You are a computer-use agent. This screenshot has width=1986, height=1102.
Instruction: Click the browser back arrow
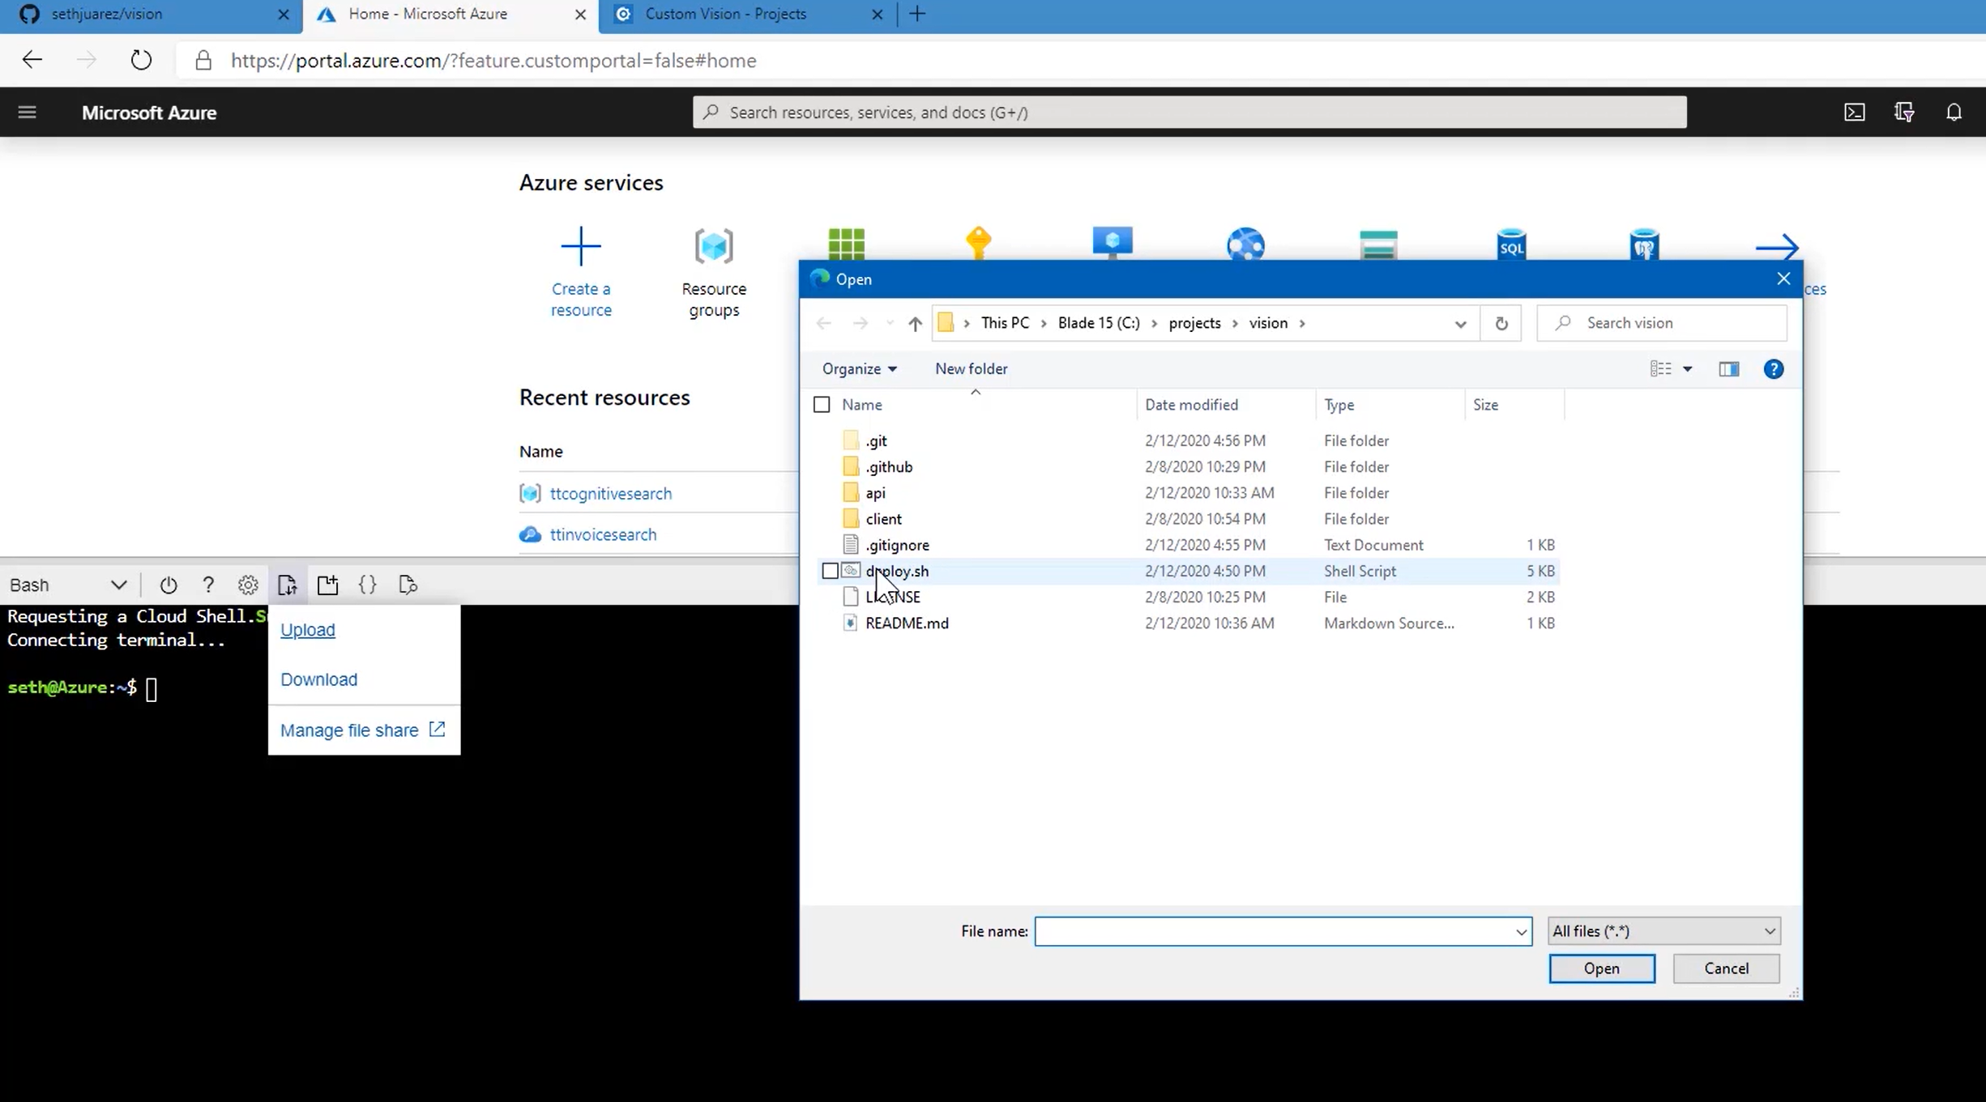pos(32,60)
